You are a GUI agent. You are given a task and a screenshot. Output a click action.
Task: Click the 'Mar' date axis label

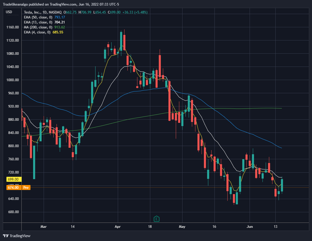[x=44, y=227]
